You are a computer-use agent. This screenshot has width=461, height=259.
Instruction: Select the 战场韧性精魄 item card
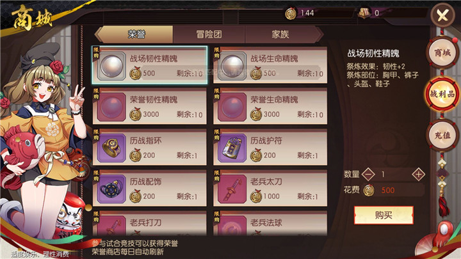pos(150,65)
